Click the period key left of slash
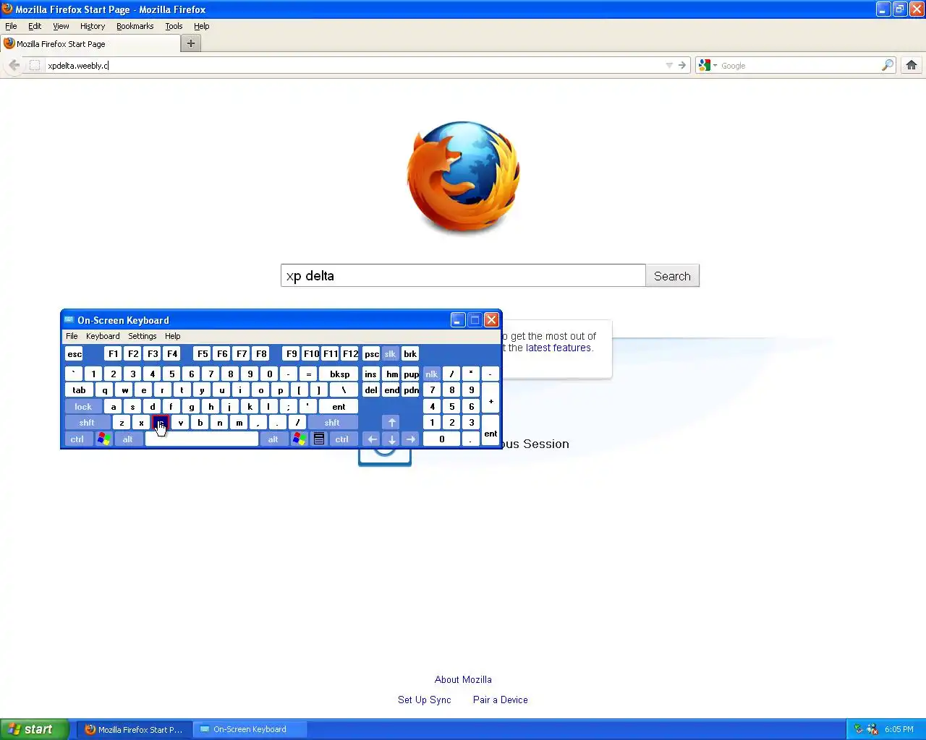The image size is (926, 740). point(278,423)
